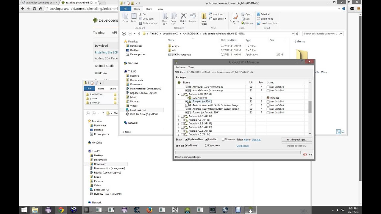Click the New link beside Select
The width and height of the screenshot is (381, 214).
coord(246,139)
